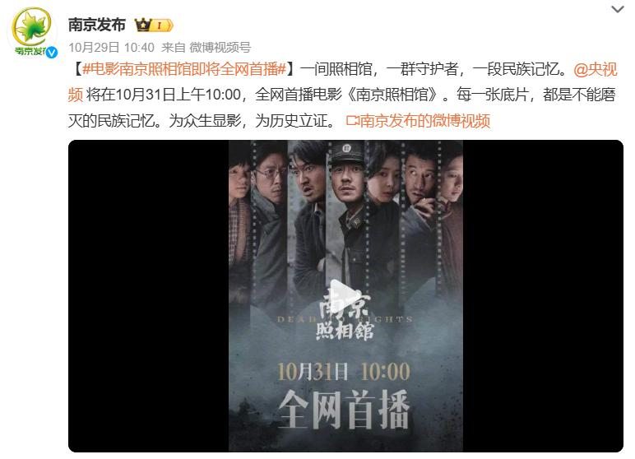The width and height of the screenshot is (635, 459).
Task: Click the 10月31日 10:00 date on poster
Action: click(x=344, y=372)
